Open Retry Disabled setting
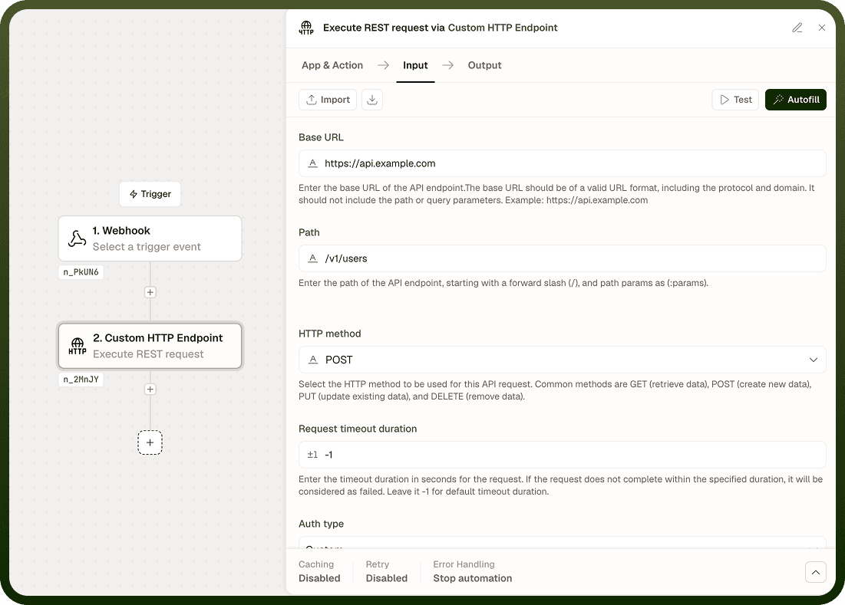845x605 pixels. 386,571
